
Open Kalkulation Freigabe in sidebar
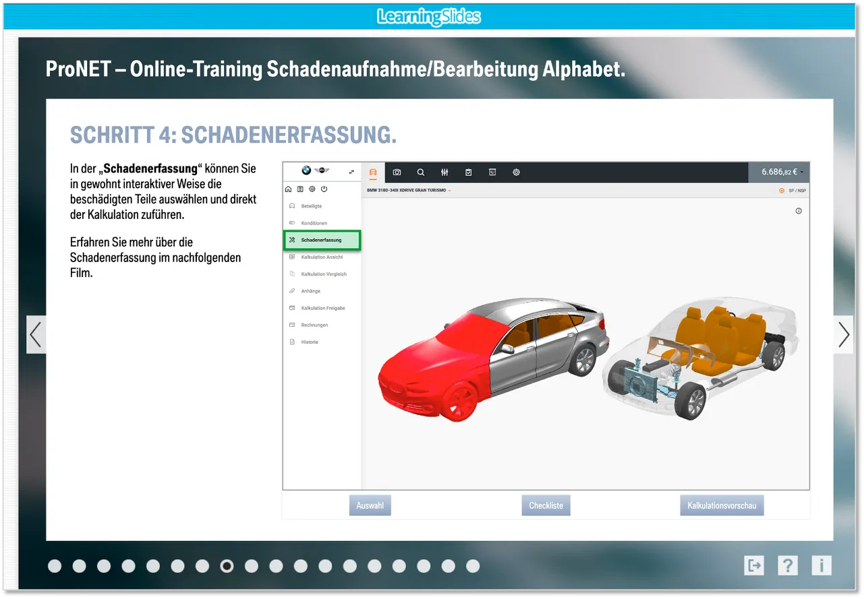(x=322, y=308)
